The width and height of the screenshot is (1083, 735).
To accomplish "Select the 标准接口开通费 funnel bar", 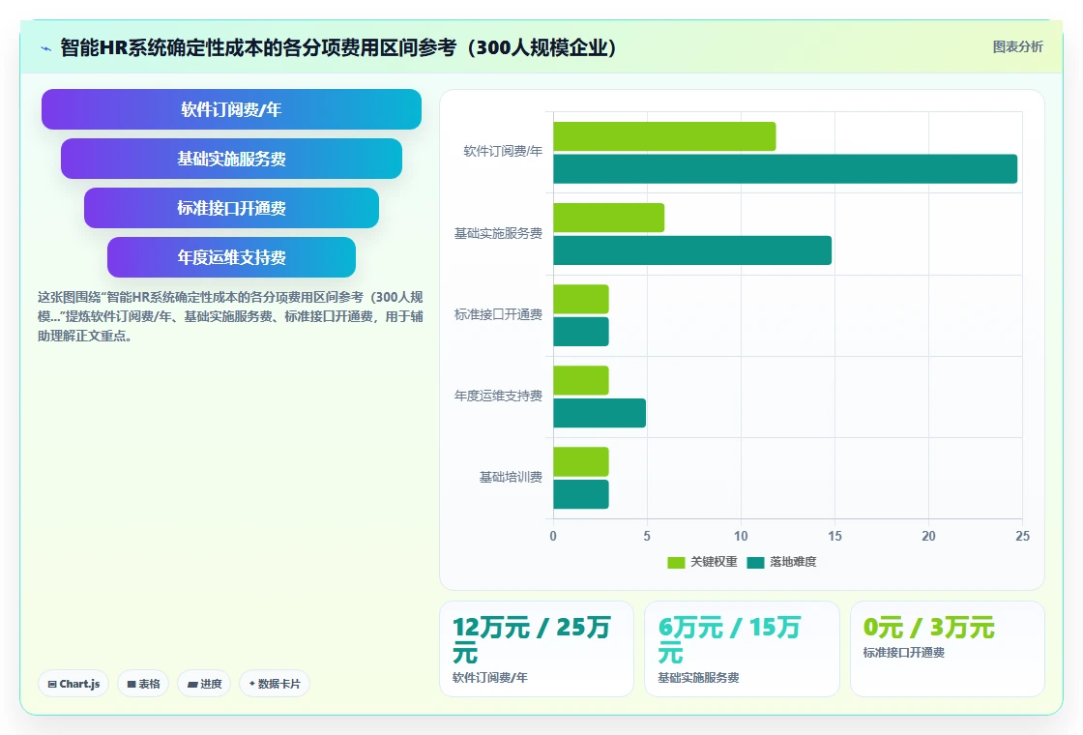I will (231, 208).
